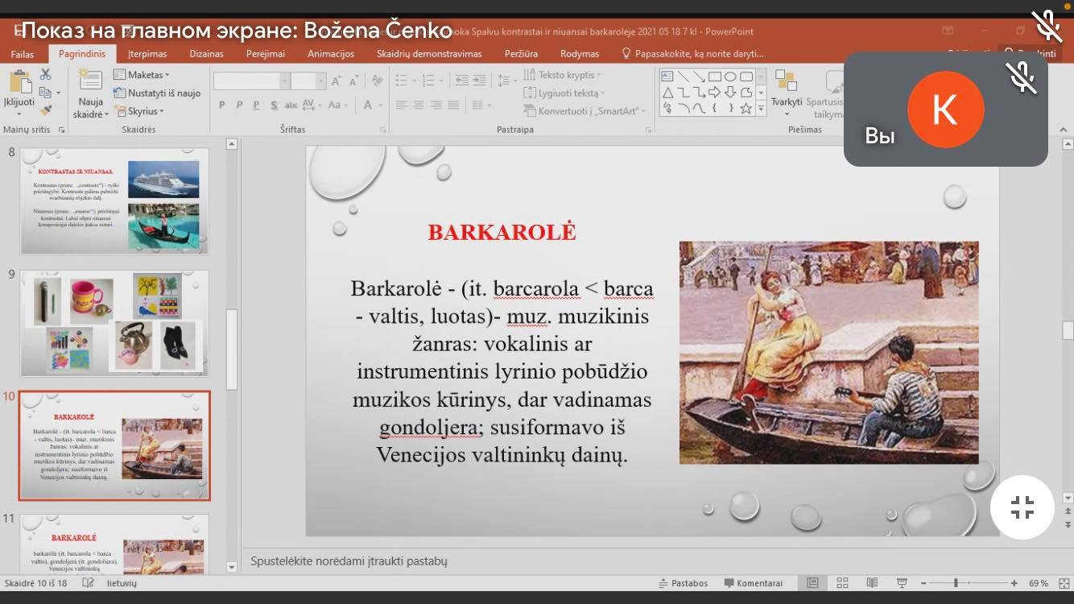The height and width of the screenshot is (604, 1074).
Task: Toggle underline formatting P button
Action: coord(256,105)
